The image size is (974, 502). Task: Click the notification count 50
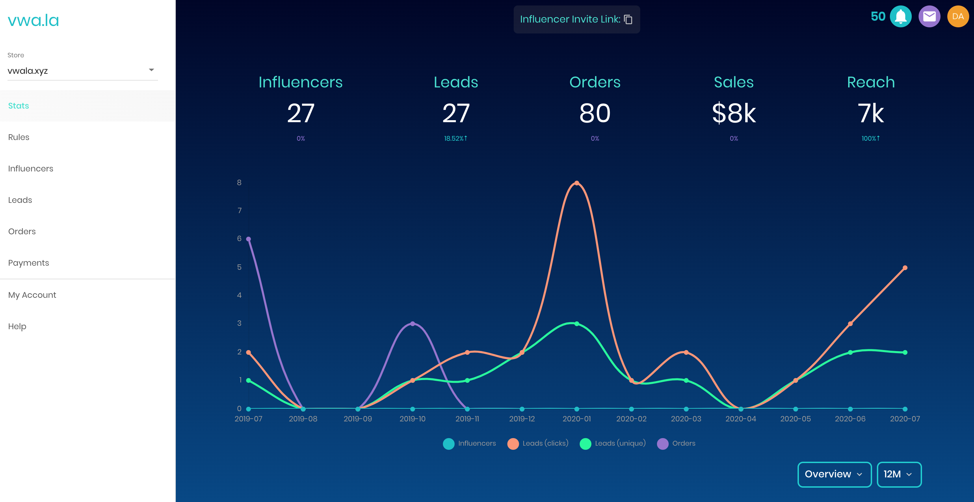pos(878,17)
